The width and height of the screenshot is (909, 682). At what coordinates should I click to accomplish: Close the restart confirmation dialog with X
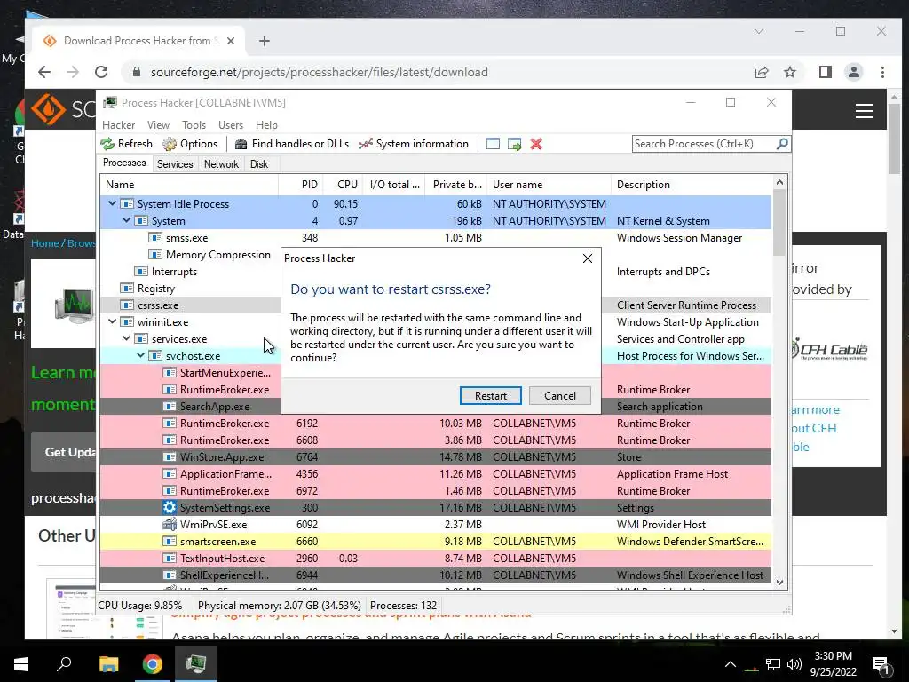(x=588, y=258)
